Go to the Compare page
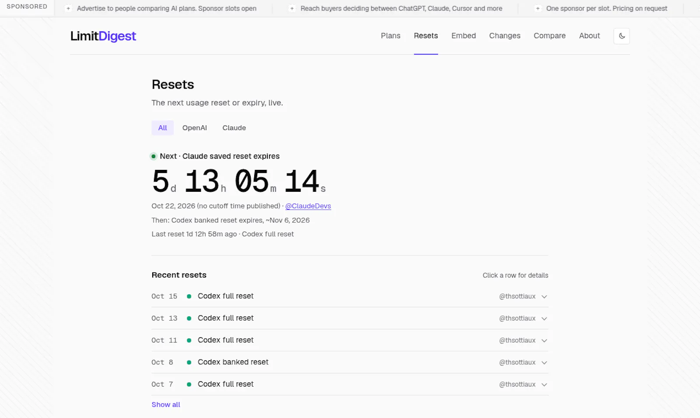Image resolution: width=700 pixels, height=418 pixels. click(549, 36)
